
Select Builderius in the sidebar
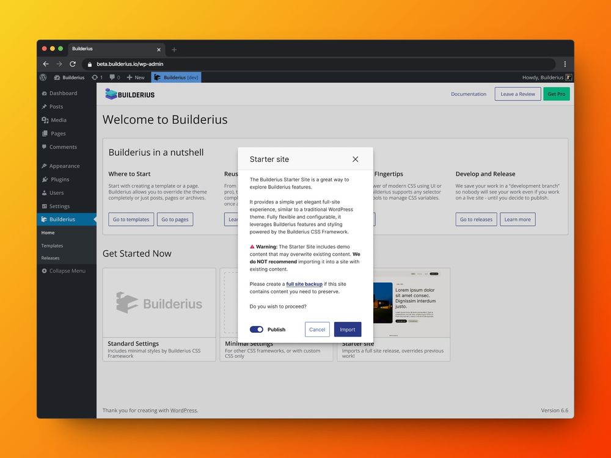coord(67,219)
